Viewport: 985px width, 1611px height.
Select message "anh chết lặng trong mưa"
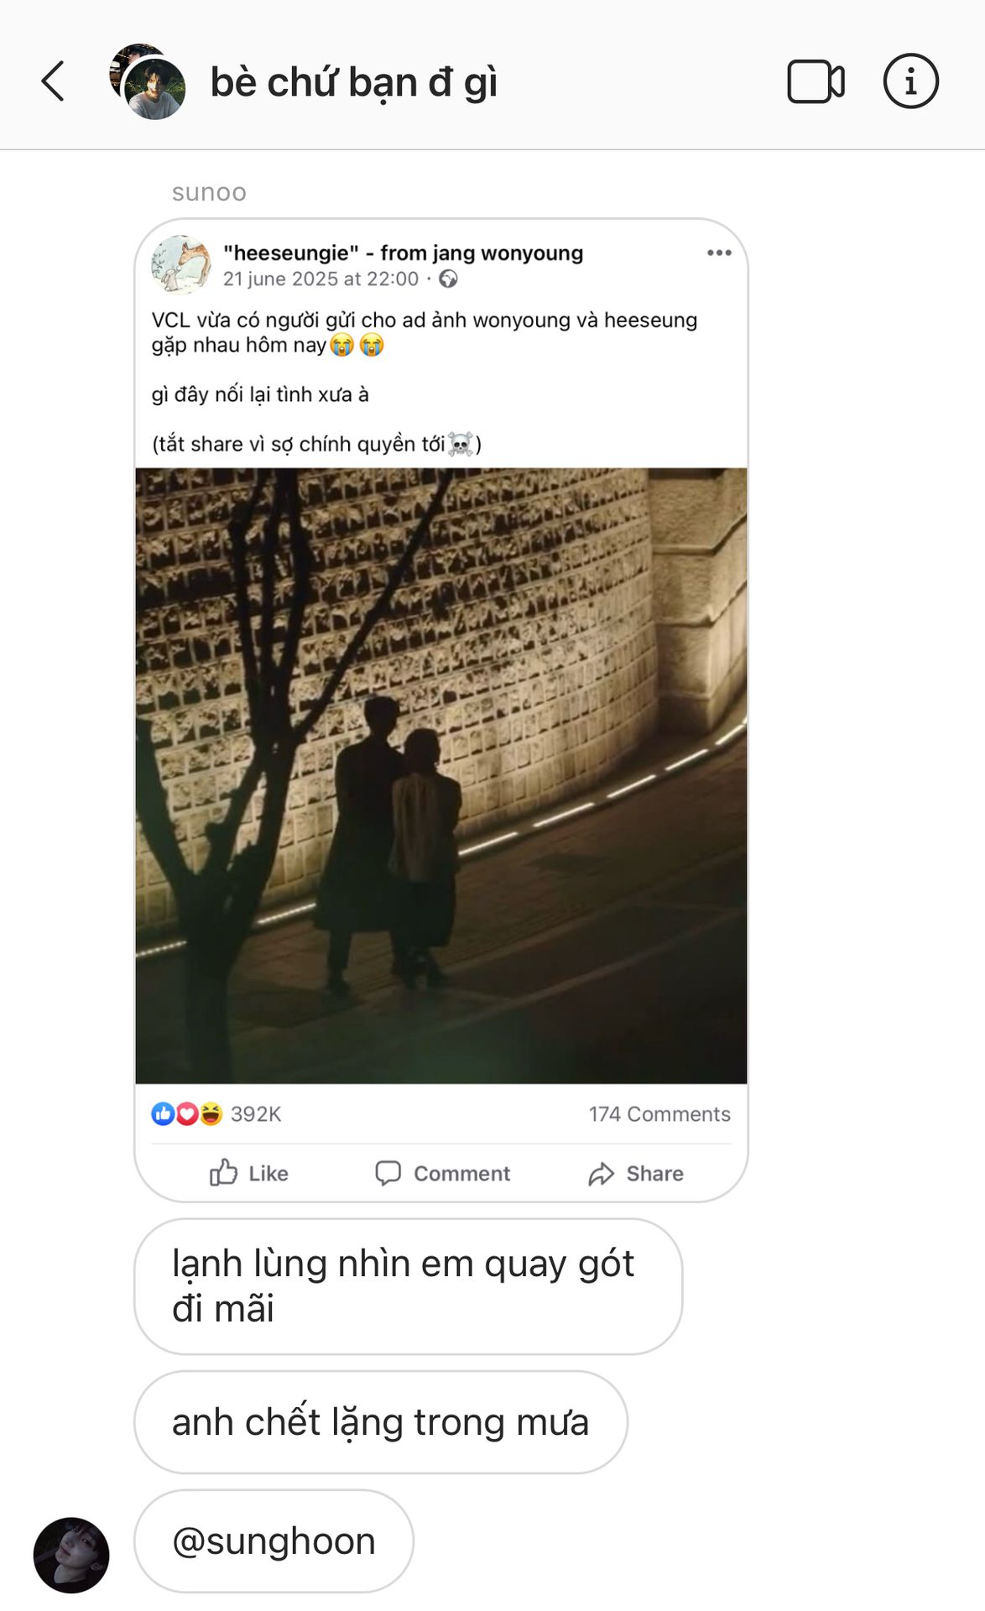(381, 1422)
